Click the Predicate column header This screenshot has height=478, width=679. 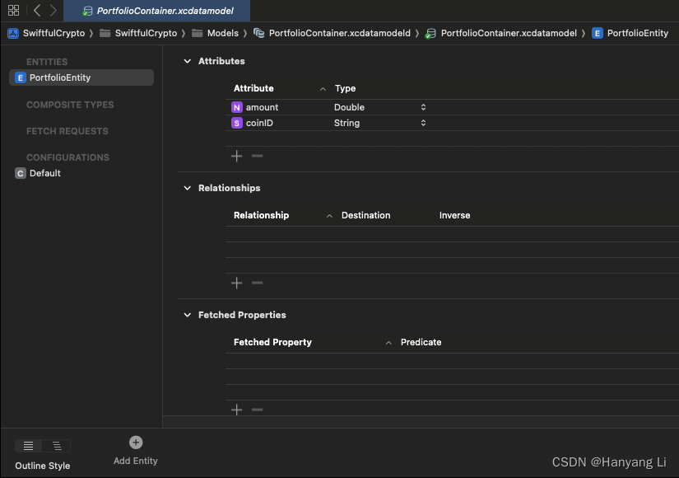[x=421, y=342]
